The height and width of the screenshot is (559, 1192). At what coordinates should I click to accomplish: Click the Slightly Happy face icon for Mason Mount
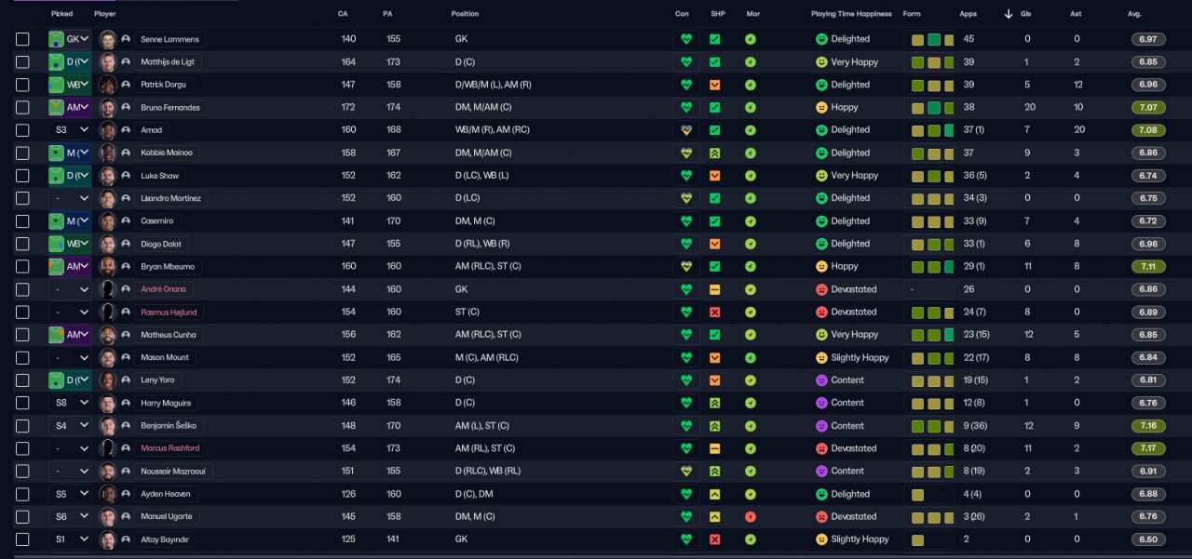[821, 357]
